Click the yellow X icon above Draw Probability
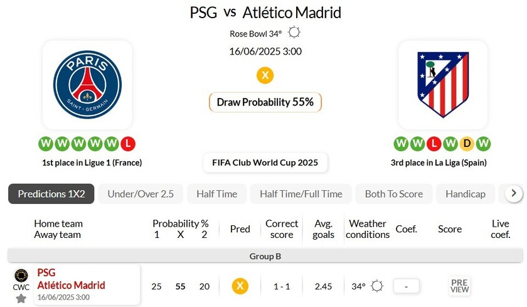This screenshot has height=307, width=527. pos(265,75)
